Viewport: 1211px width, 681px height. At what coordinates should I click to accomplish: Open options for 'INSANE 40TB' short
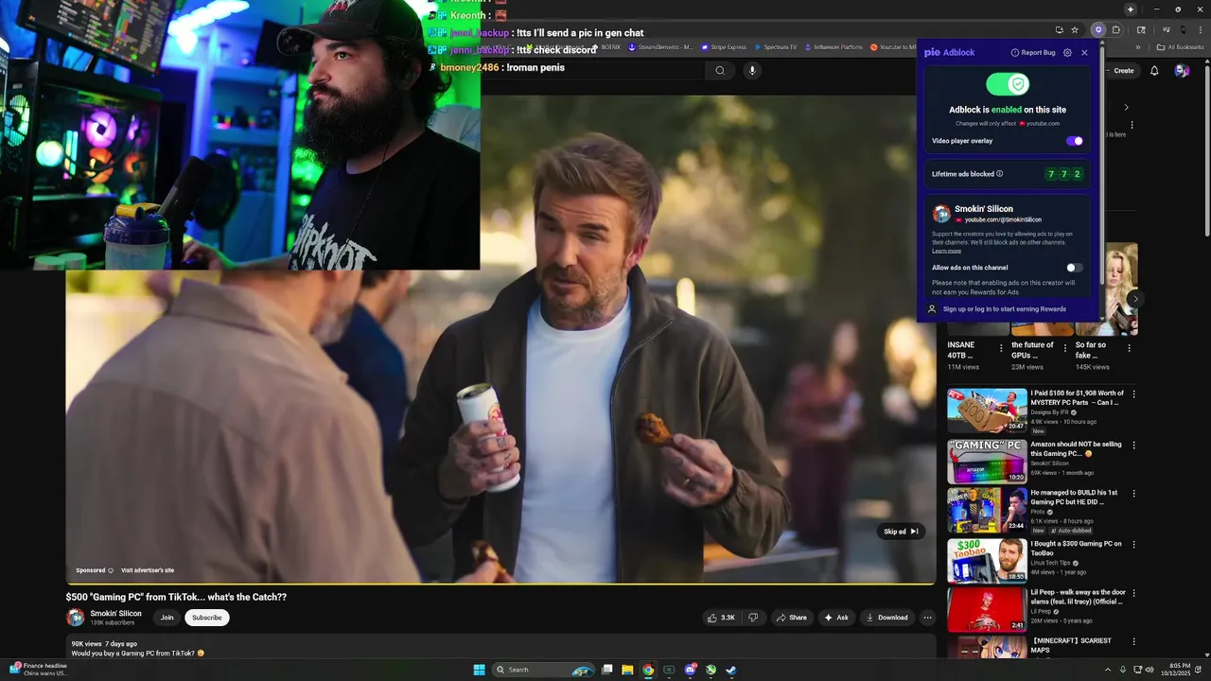tap(1002, 348)
